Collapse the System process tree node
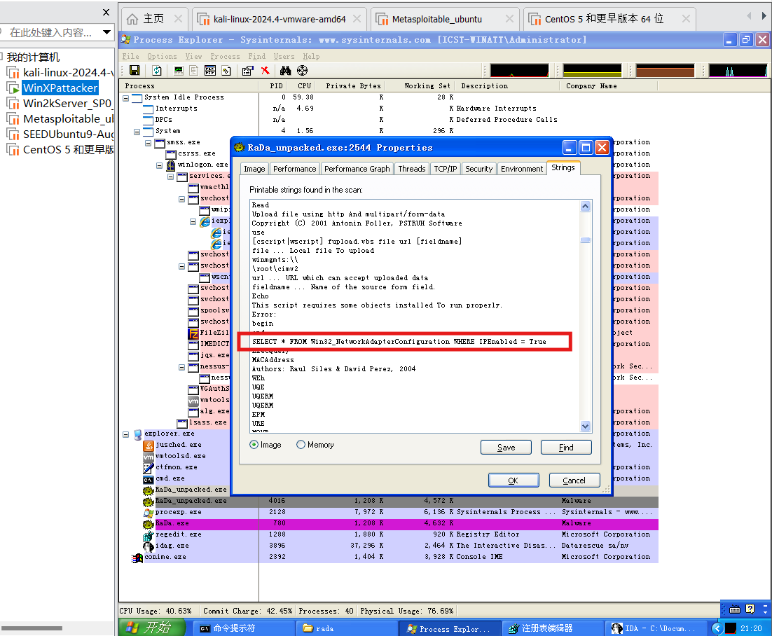Screen dimensions: 772x636 [137, 132]
